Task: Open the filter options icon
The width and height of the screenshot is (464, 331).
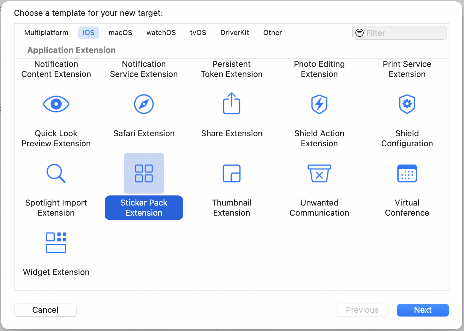Action: pos(359,33)
